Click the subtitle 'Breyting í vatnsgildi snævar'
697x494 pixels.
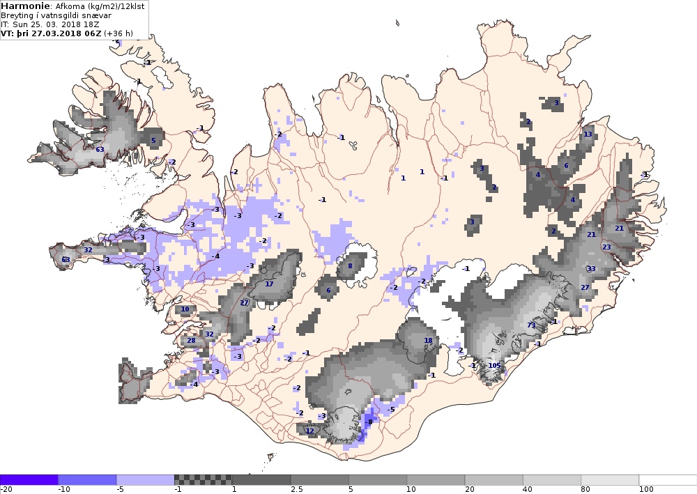pos(56,15)
